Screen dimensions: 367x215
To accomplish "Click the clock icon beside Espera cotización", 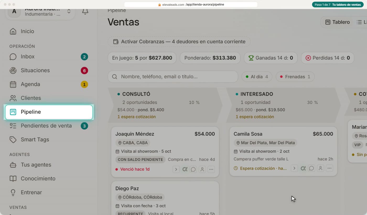I will click(x=236, y=168).
